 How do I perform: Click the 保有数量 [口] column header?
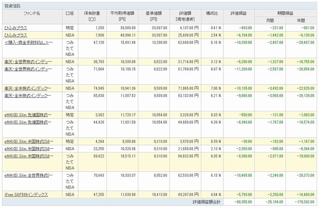92,16
